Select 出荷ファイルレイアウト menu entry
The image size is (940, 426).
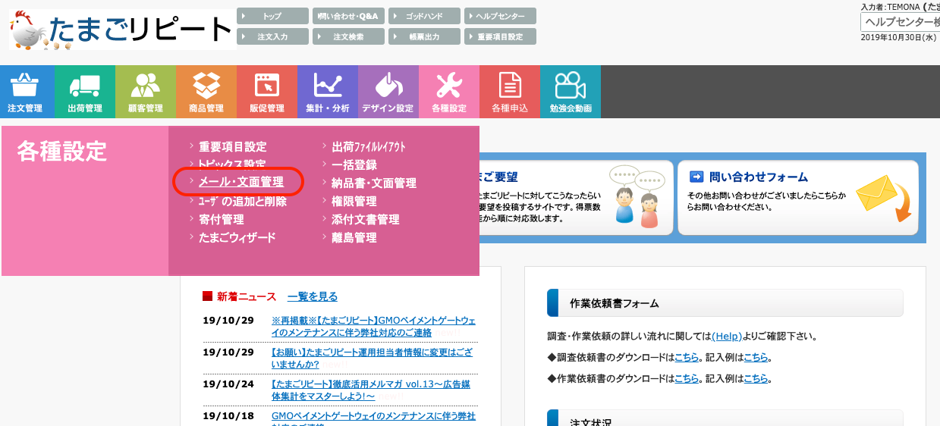[x=369, y=146]
